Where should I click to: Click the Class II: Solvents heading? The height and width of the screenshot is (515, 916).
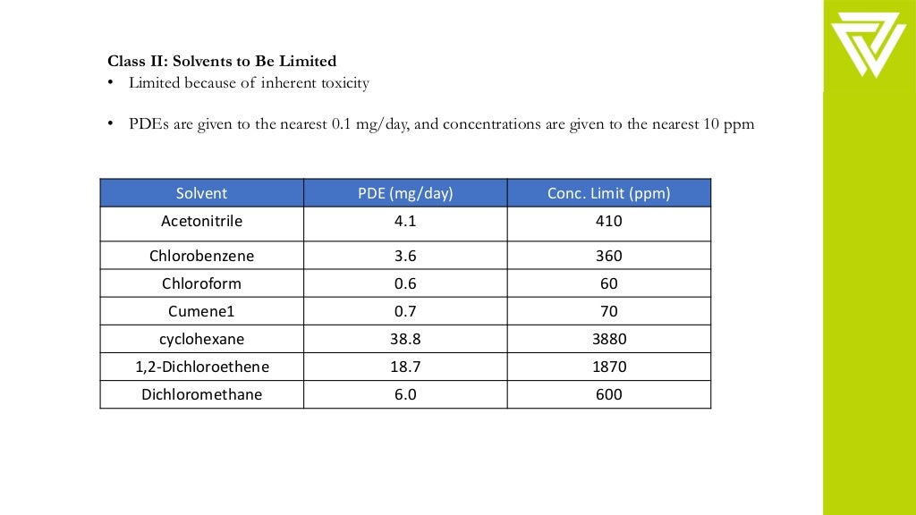(222, 62)
